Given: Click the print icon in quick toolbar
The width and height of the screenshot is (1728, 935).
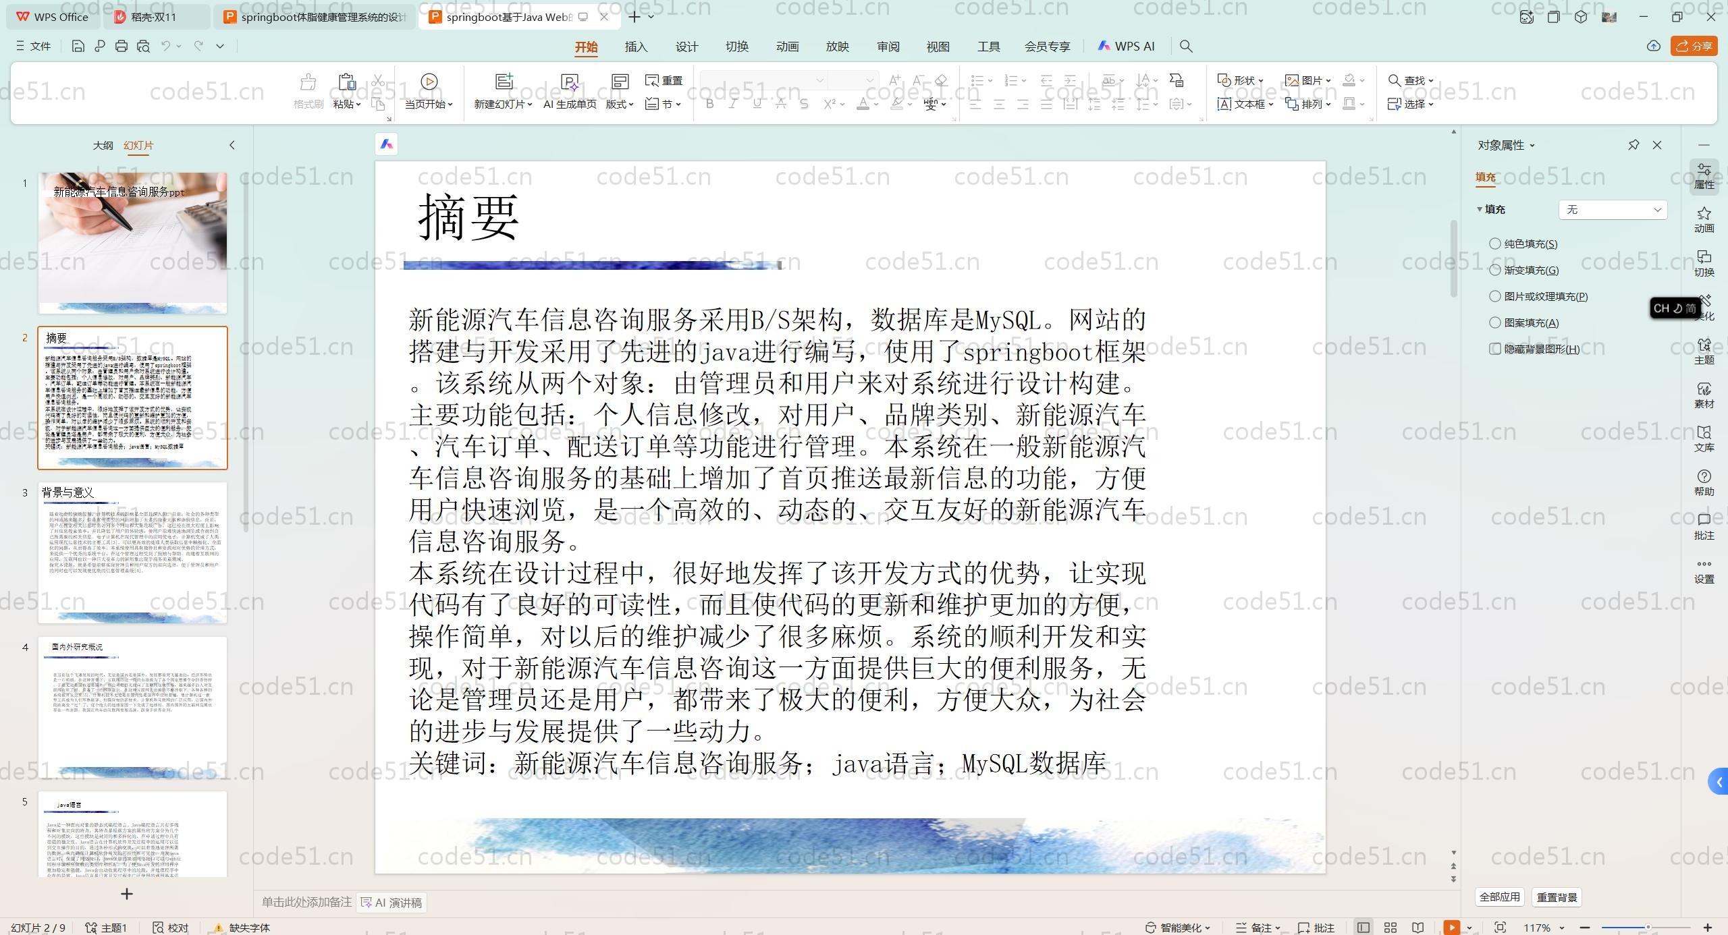Looking at the screenshot, I should pos(122,46).
